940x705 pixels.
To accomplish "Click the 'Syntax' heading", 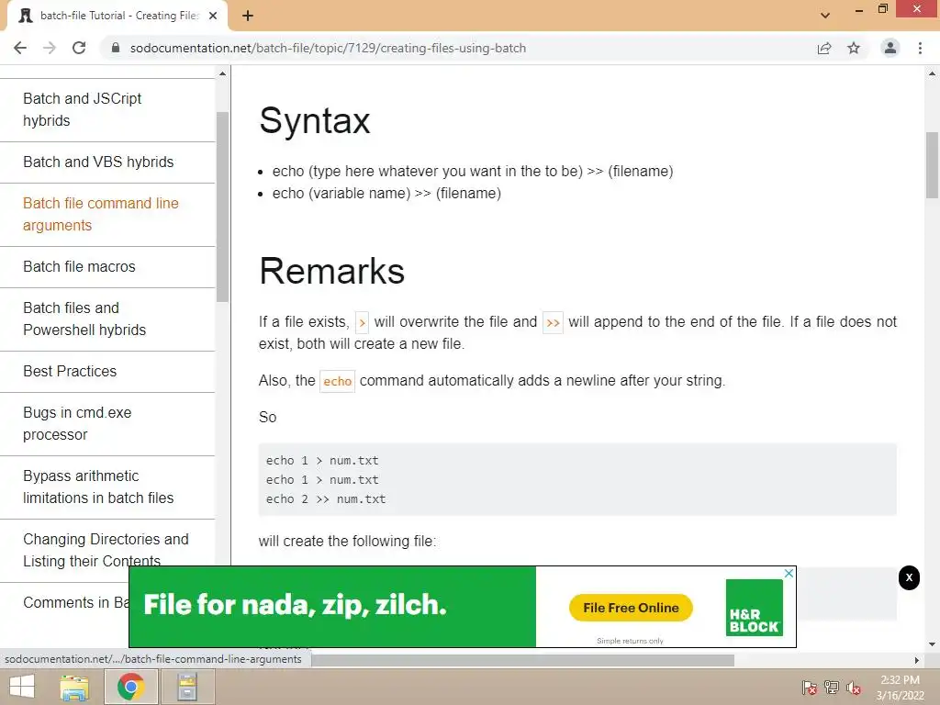I will click(x=315, y=121).
